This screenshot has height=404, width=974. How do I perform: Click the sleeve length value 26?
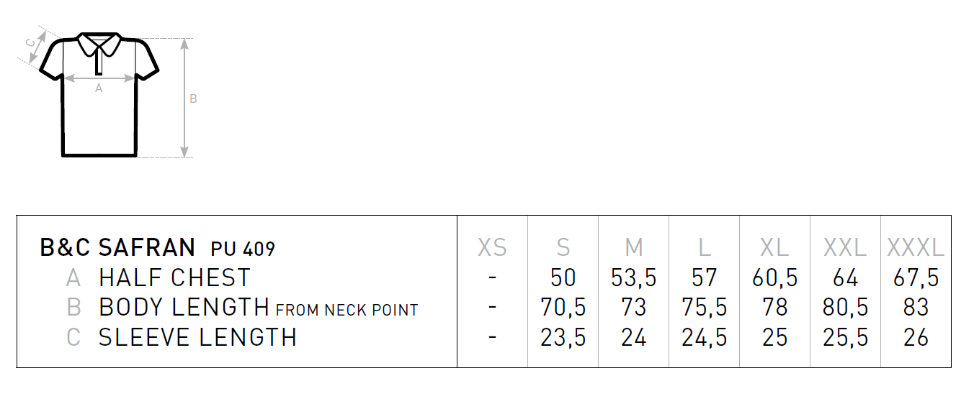coord(916,337)
